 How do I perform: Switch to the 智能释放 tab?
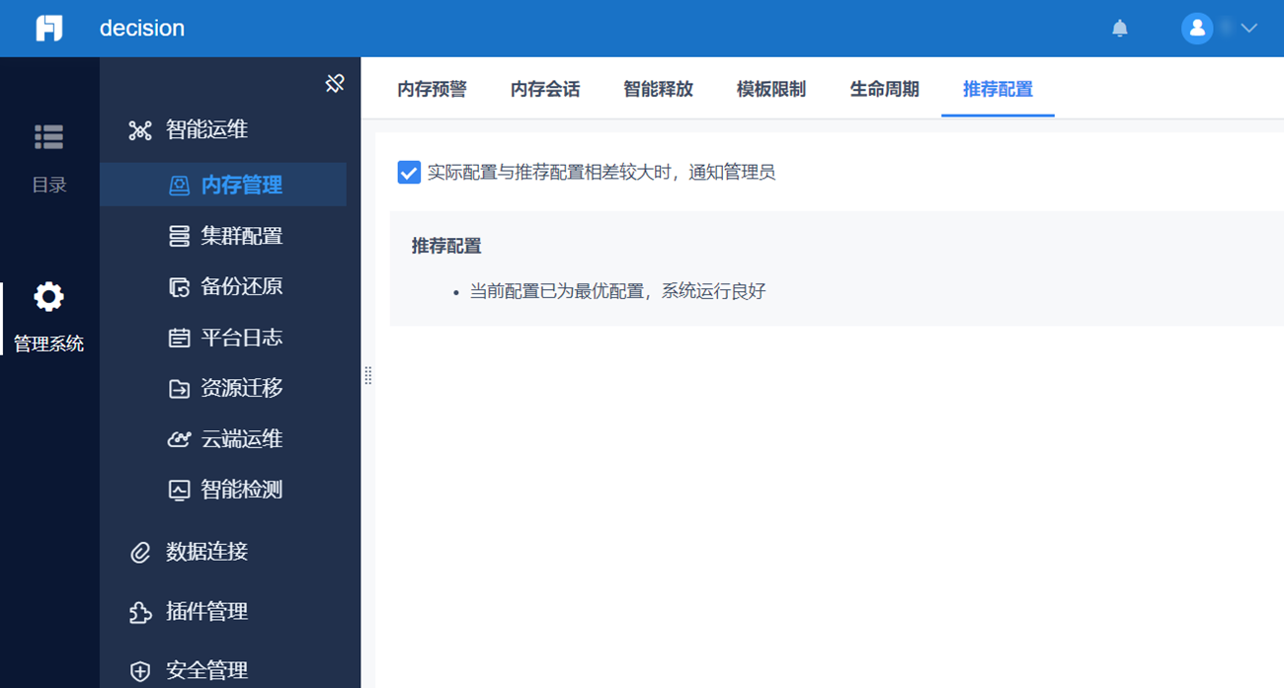click(x=658, y=89)
